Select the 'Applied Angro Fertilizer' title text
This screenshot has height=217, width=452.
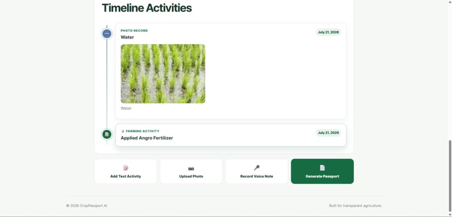147,138
